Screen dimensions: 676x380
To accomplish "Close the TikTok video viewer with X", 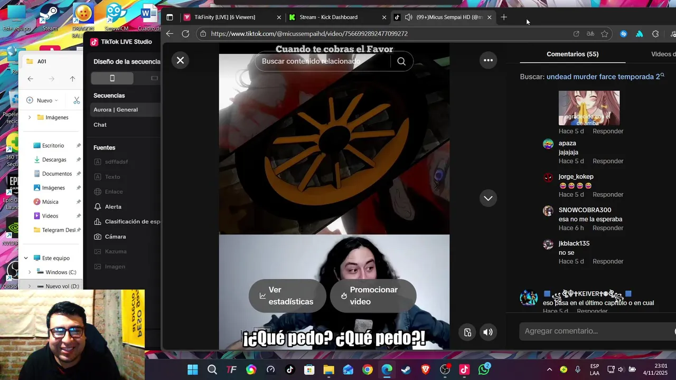I will 180,60.
